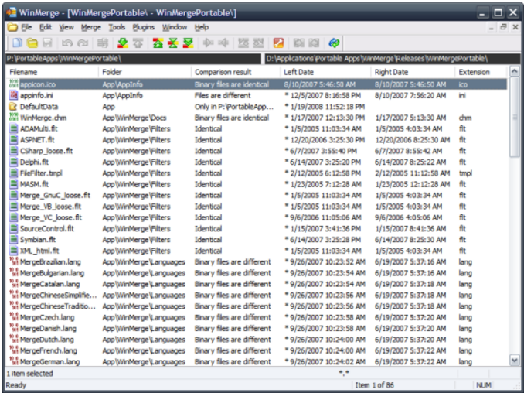Click the WinMerge.chm file icon
The image size is (524, 393).
pos(13,118)
